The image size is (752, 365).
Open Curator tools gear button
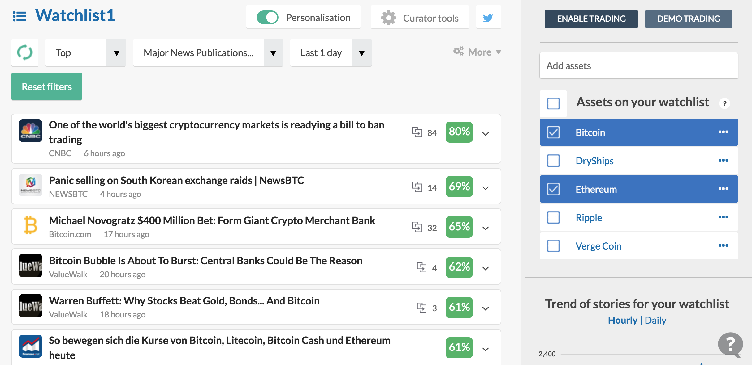click(420, 18)
